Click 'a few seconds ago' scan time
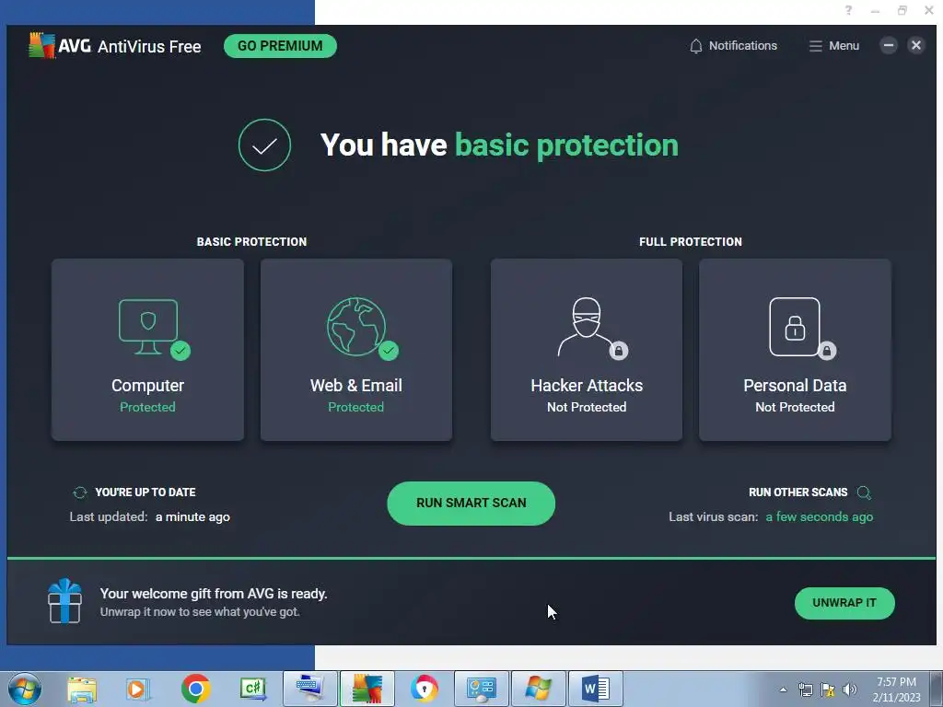Image resolution: width=943 pixels, height=707 pixels. click(819, 517)
